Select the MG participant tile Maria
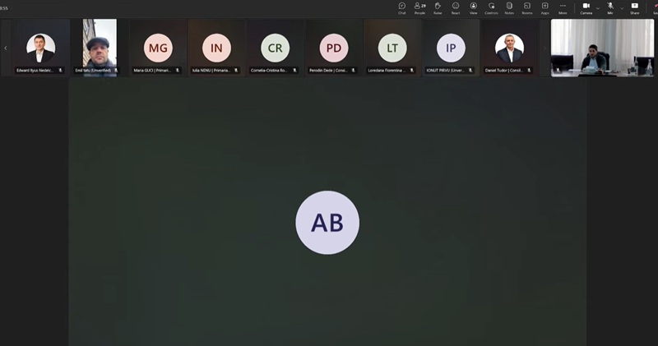Screen dimensions: 658x346 [x=158, y=48]
